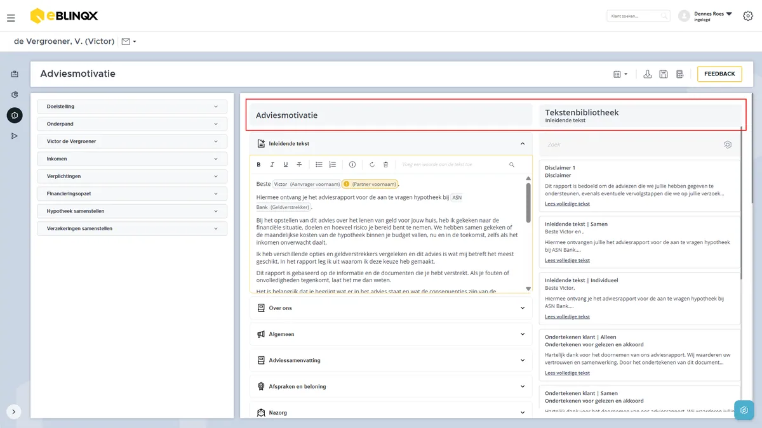Expand the Onderpand section

[x=132, y=124]
